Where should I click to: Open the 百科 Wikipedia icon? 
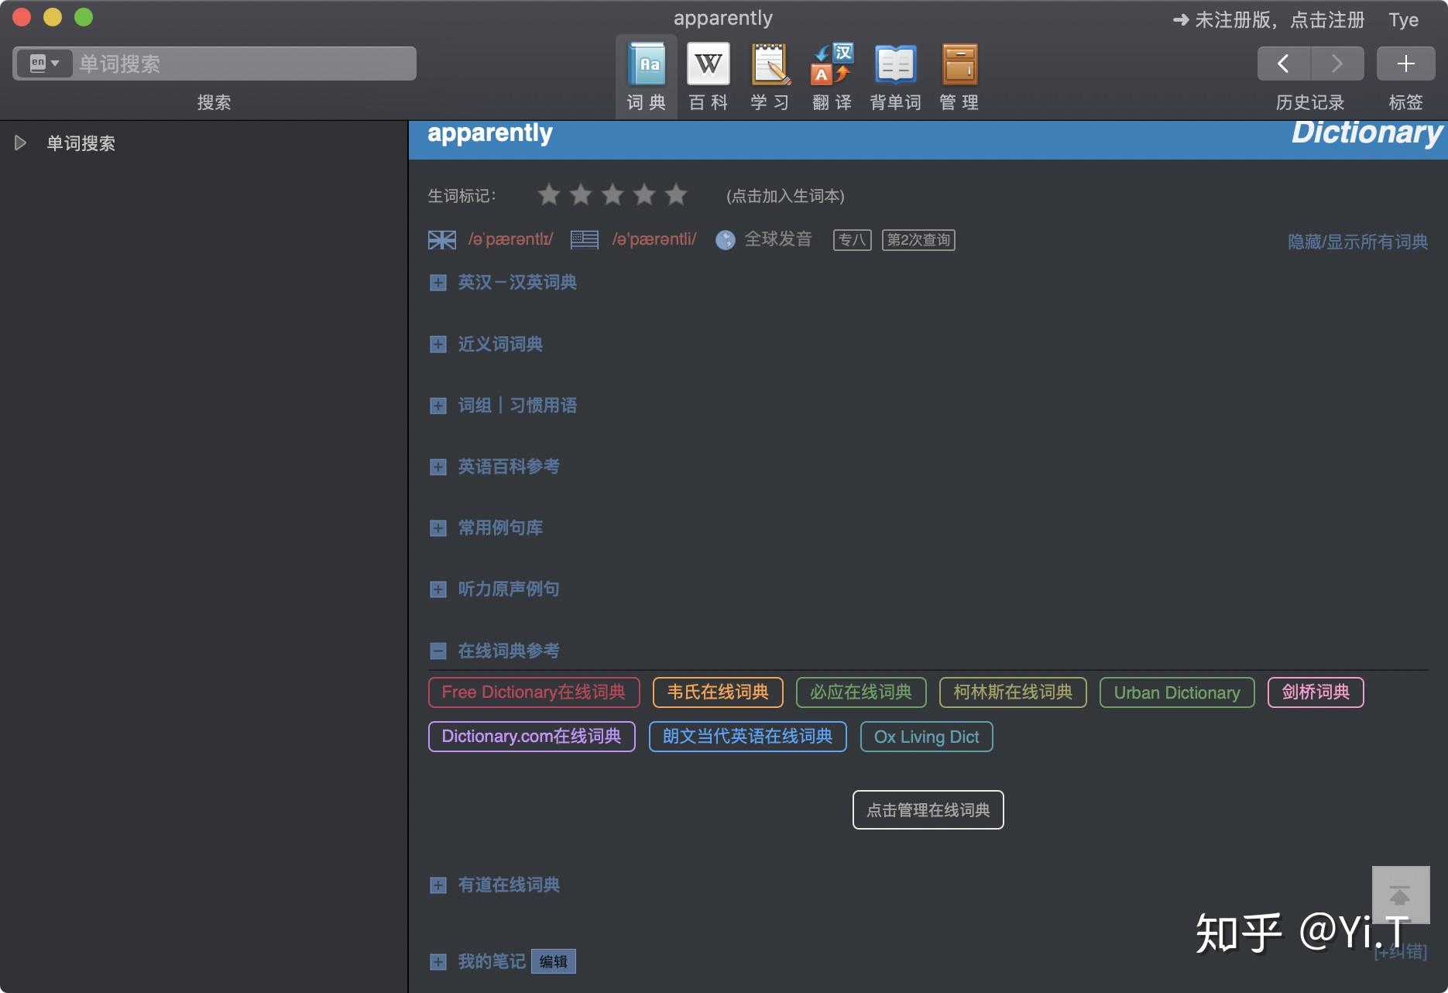709,64
